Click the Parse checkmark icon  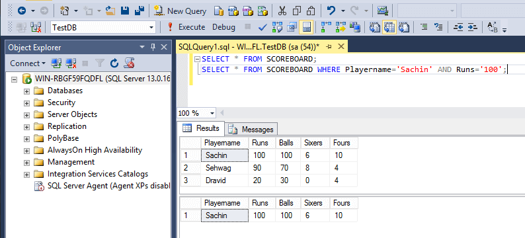pos(263,27)
